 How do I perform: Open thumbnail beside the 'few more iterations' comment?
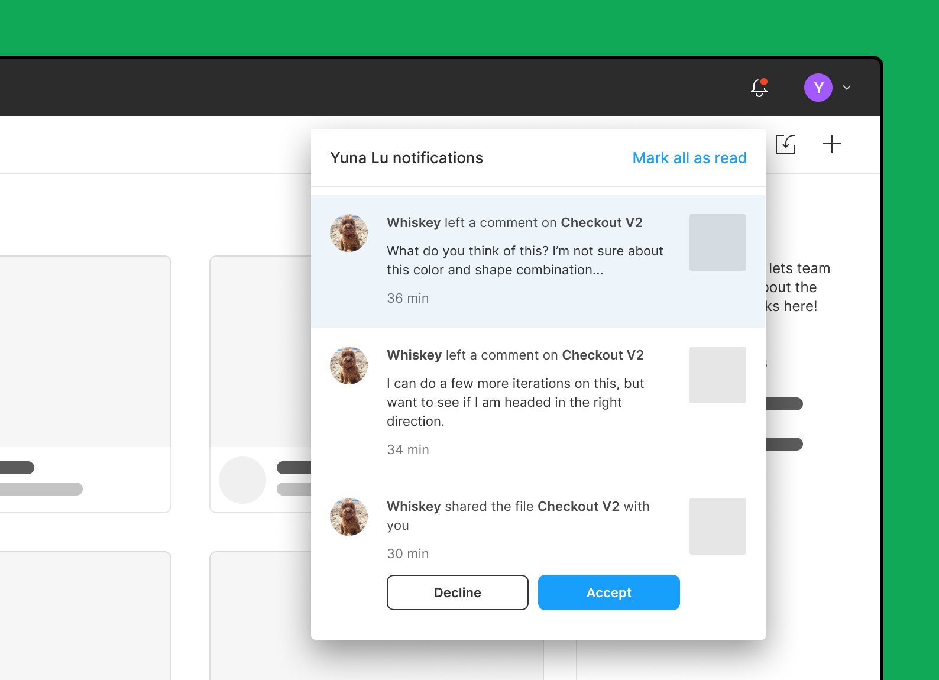point(717,375)
